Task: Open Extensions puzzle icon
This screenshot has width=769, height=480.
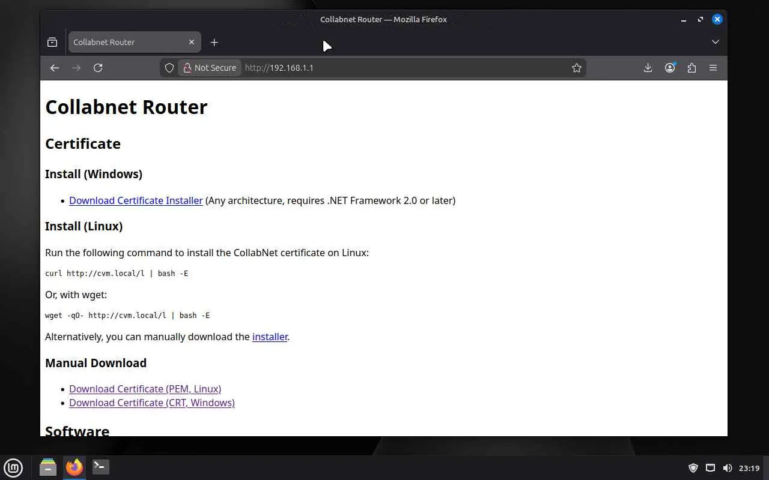Action: tap(691, 68)
